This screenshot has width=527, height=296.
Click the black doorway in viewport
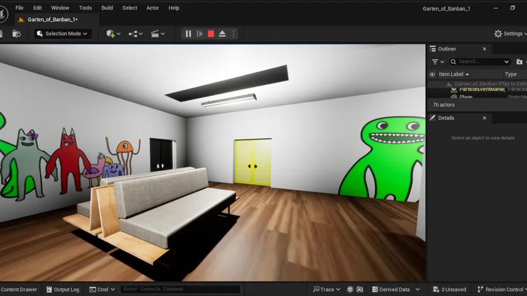pos(162,154)
